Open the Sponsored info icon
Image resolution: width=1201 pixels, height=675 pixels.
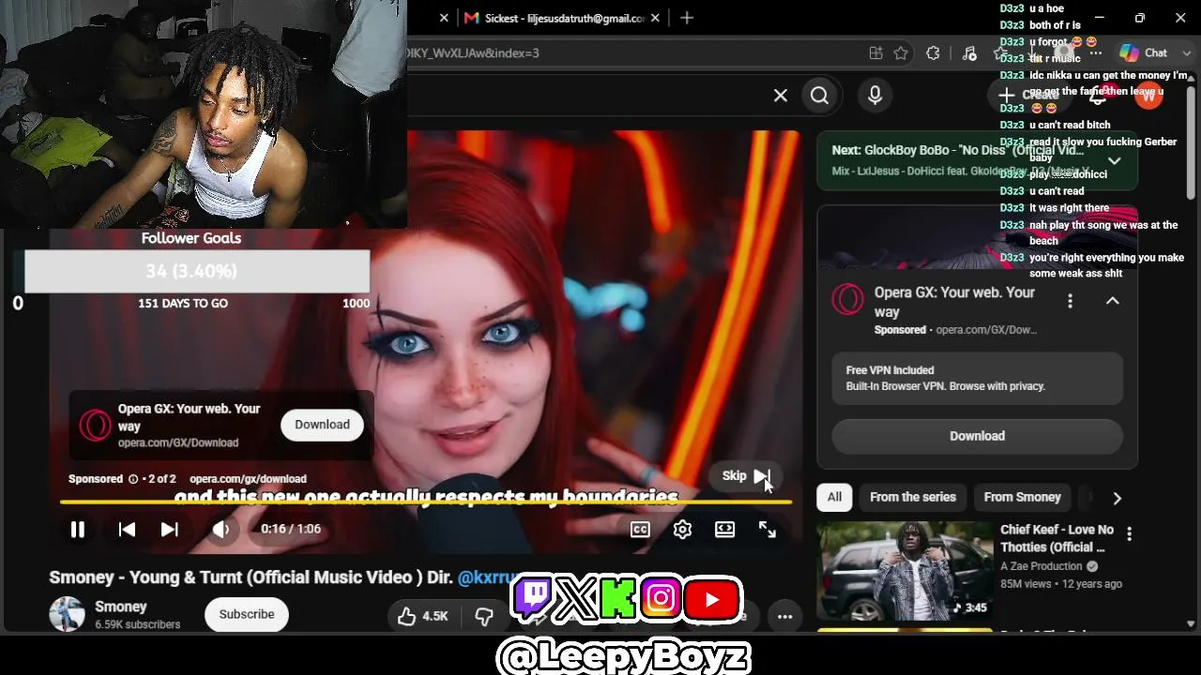coord(133,479)
